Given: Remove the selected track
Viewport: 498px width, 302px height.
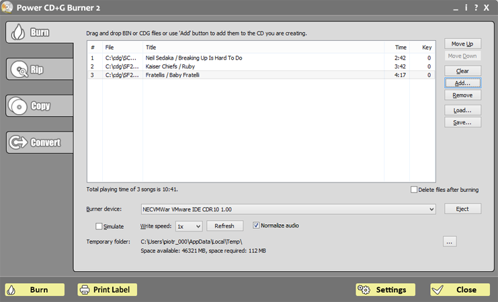Looking at the screenshot, I should pos(462,95).
